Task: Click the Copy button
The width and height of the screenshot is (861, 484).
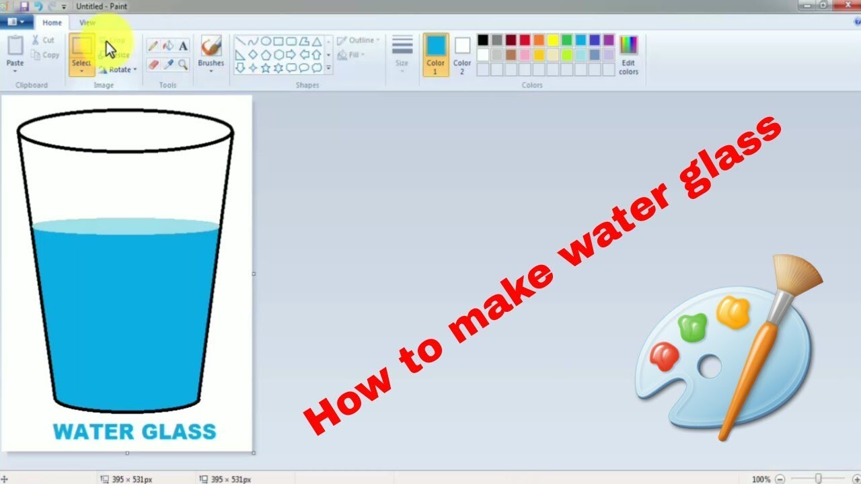Action: point(45,55)
